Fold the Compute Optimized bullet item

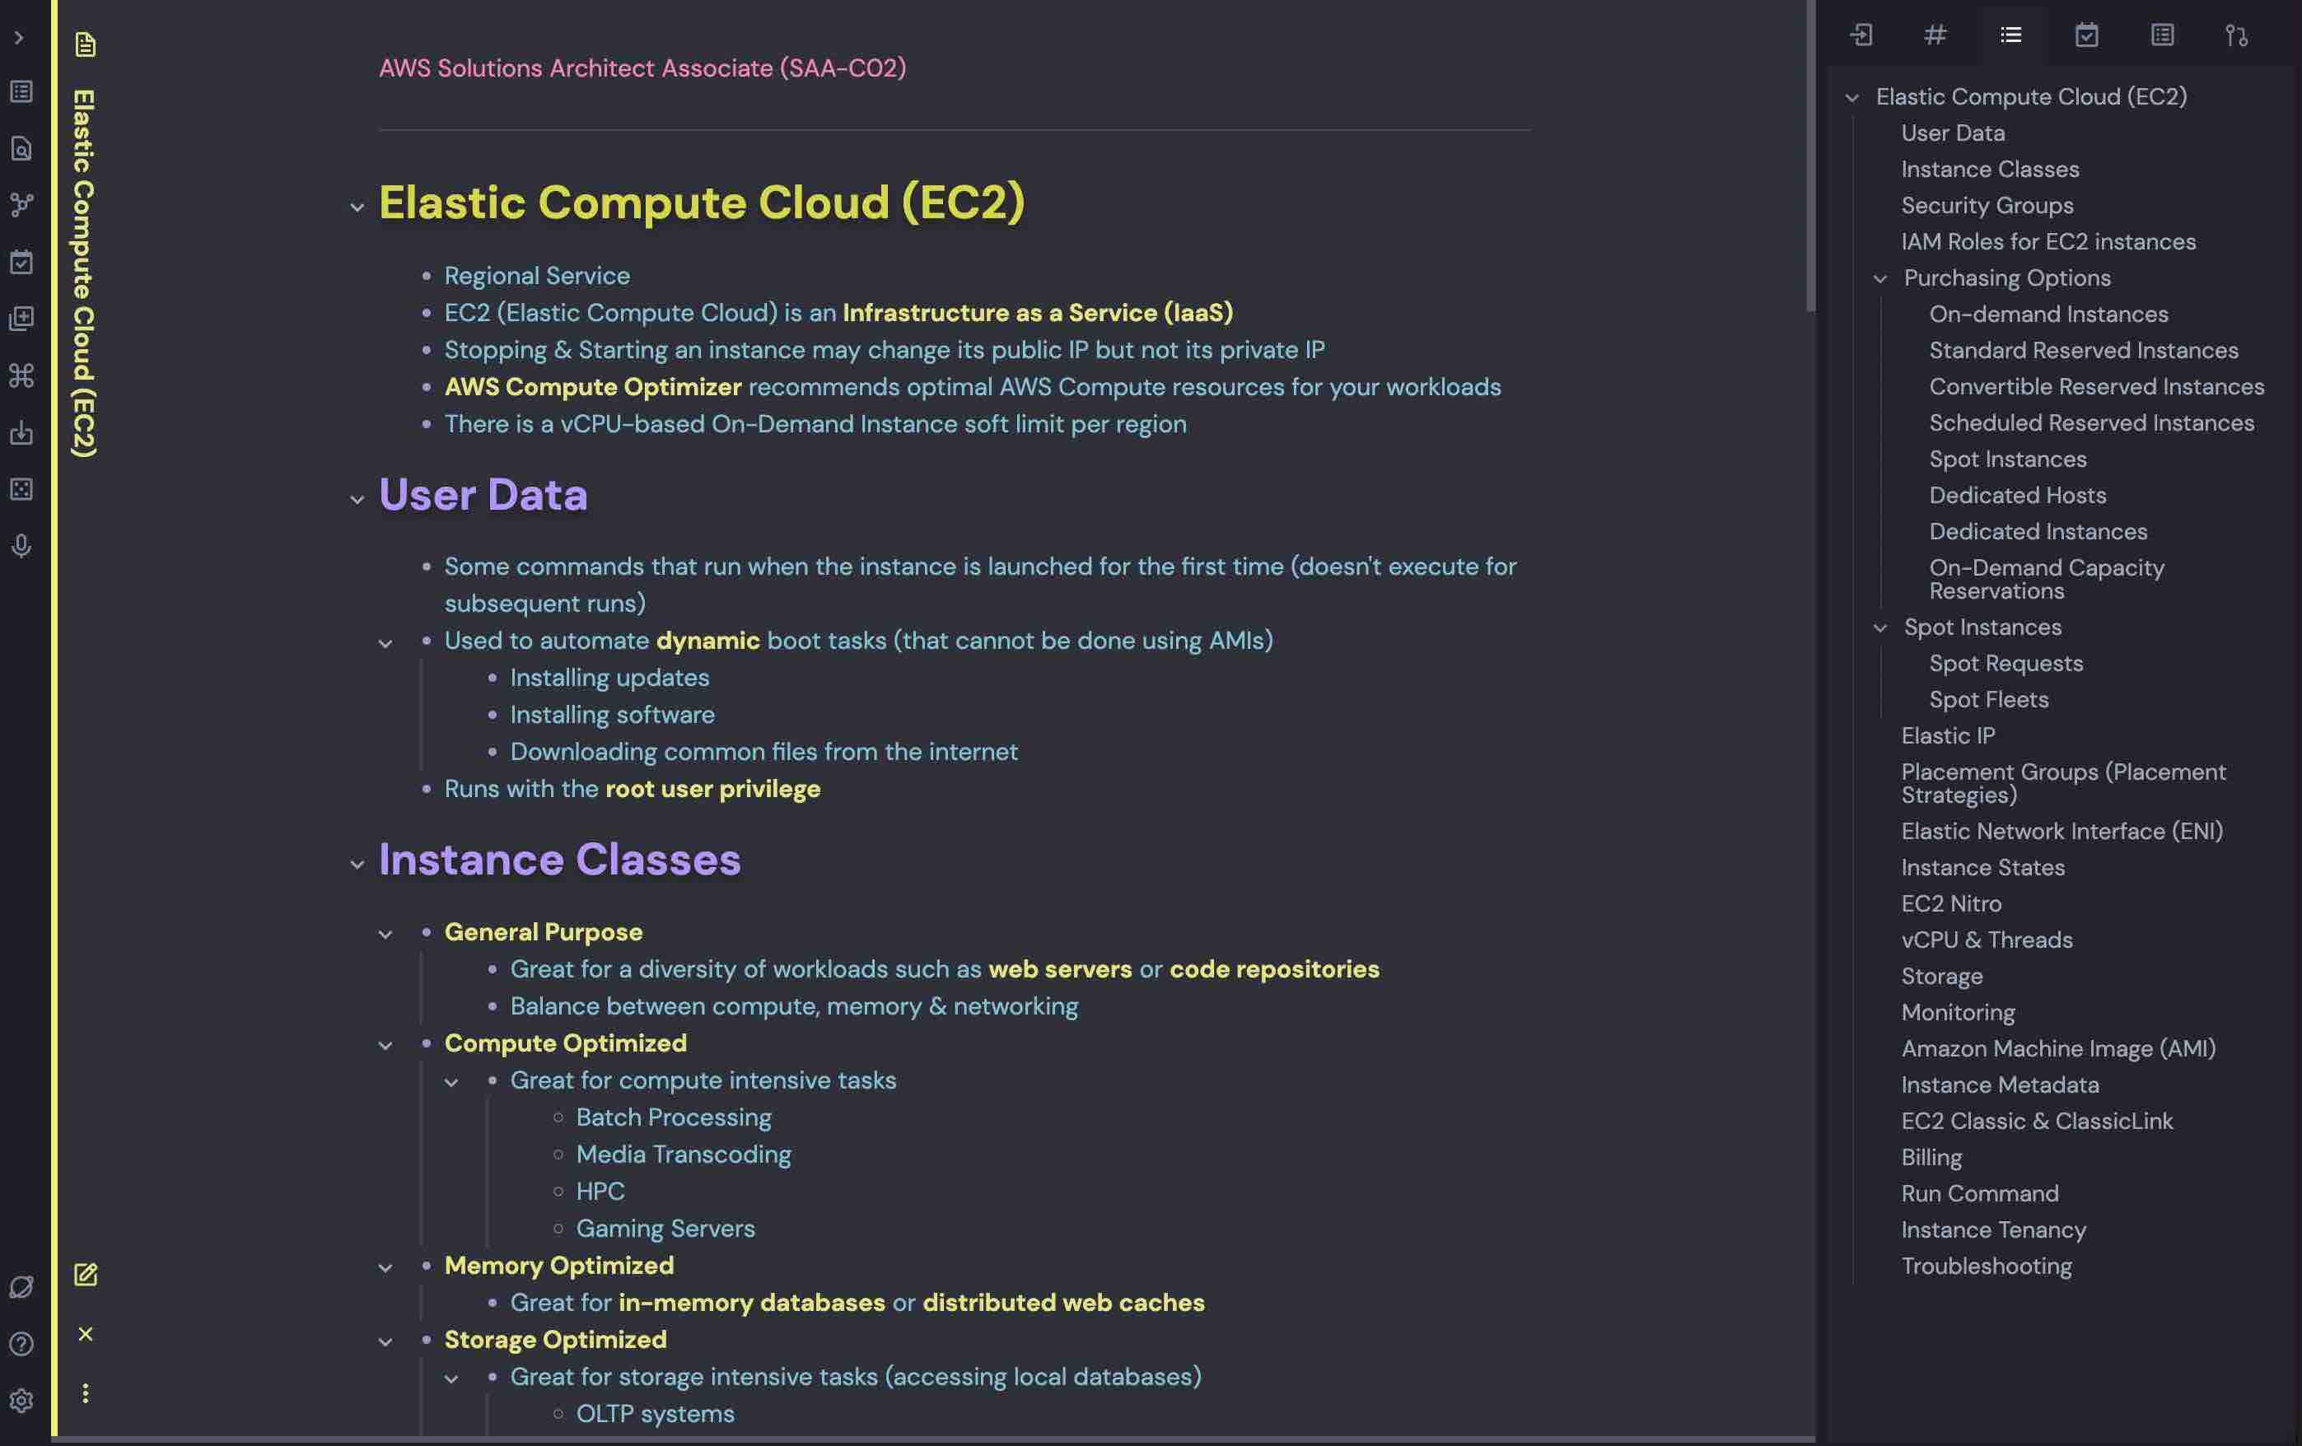[x=385, y=1046]
